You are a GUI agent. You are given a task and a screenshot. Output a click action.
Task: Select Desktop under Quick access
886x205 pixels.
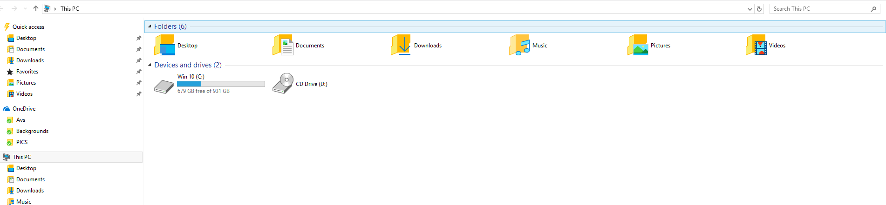(x=26, y=38)
